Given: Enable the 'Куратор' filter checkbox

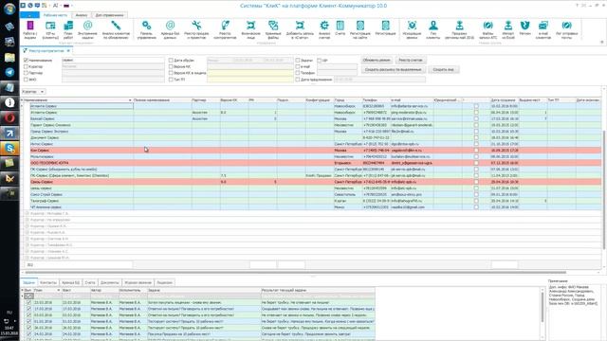Looking at the screenshot, I should 27,66.
